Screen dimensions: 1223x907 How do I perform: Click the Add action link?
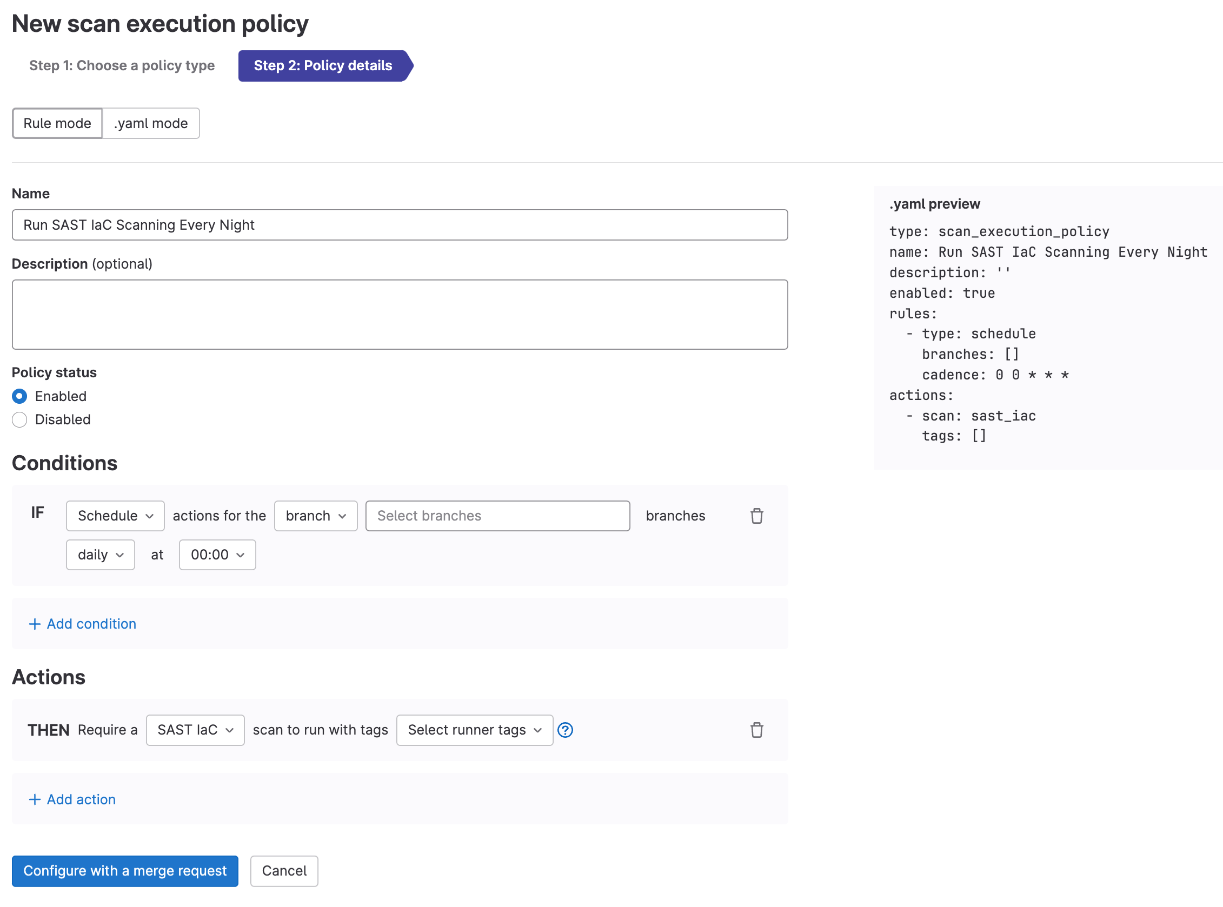72,799
